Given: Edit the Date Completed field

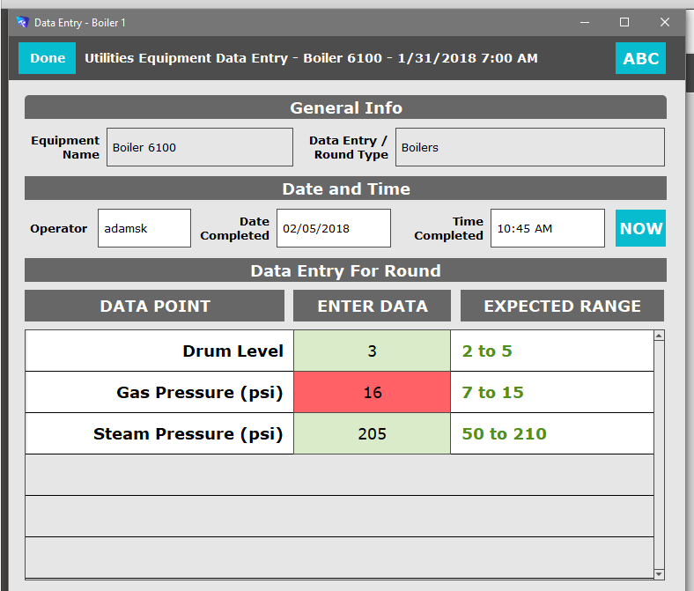Looking at the screenshot, I should (x=334, y=228).
